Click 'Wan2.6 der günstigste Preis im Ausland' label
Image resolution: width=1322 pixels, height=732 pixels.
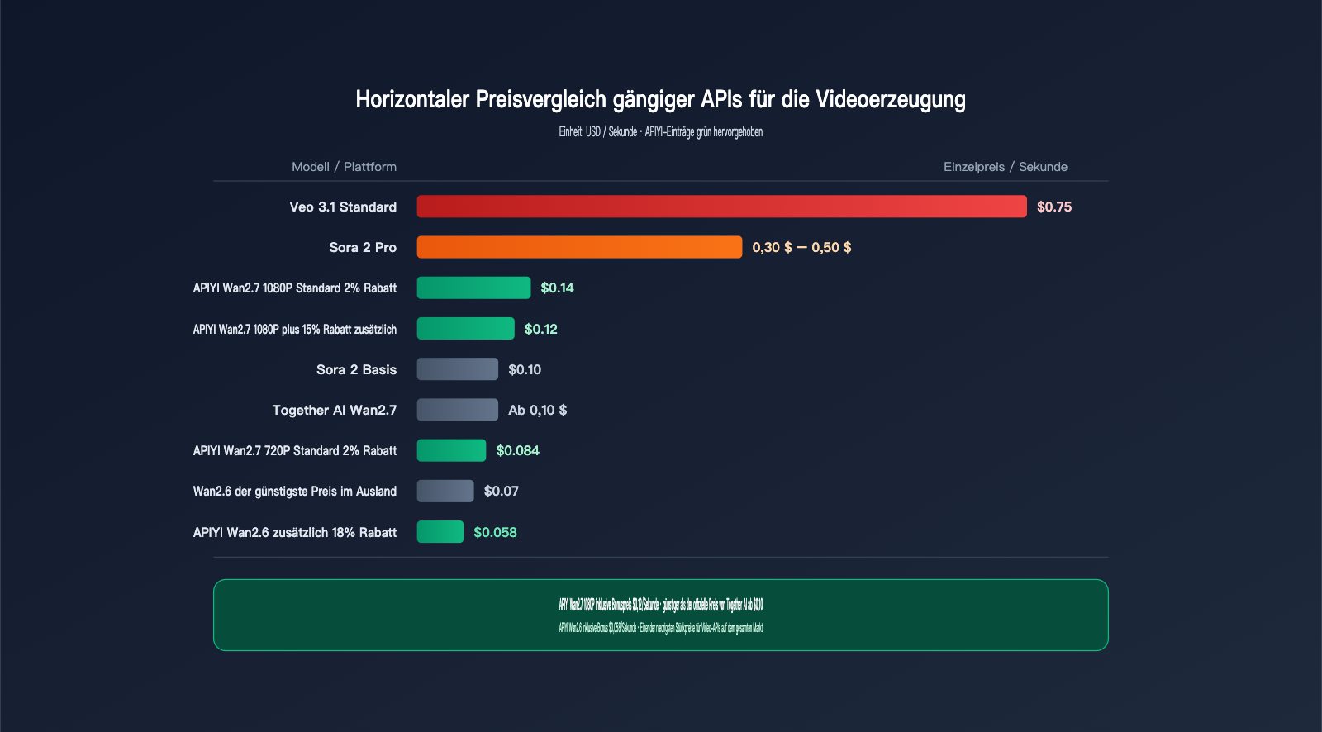pyautogui.click(x=295, y=491)
